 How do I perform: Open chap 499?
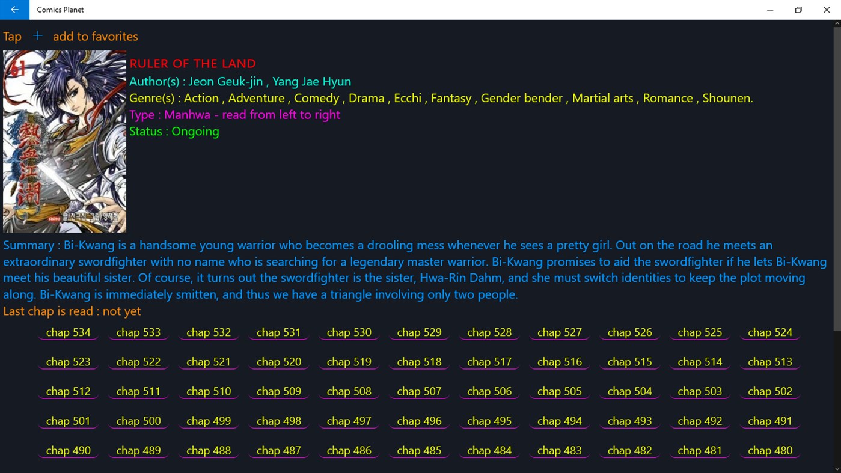point(209,421)
